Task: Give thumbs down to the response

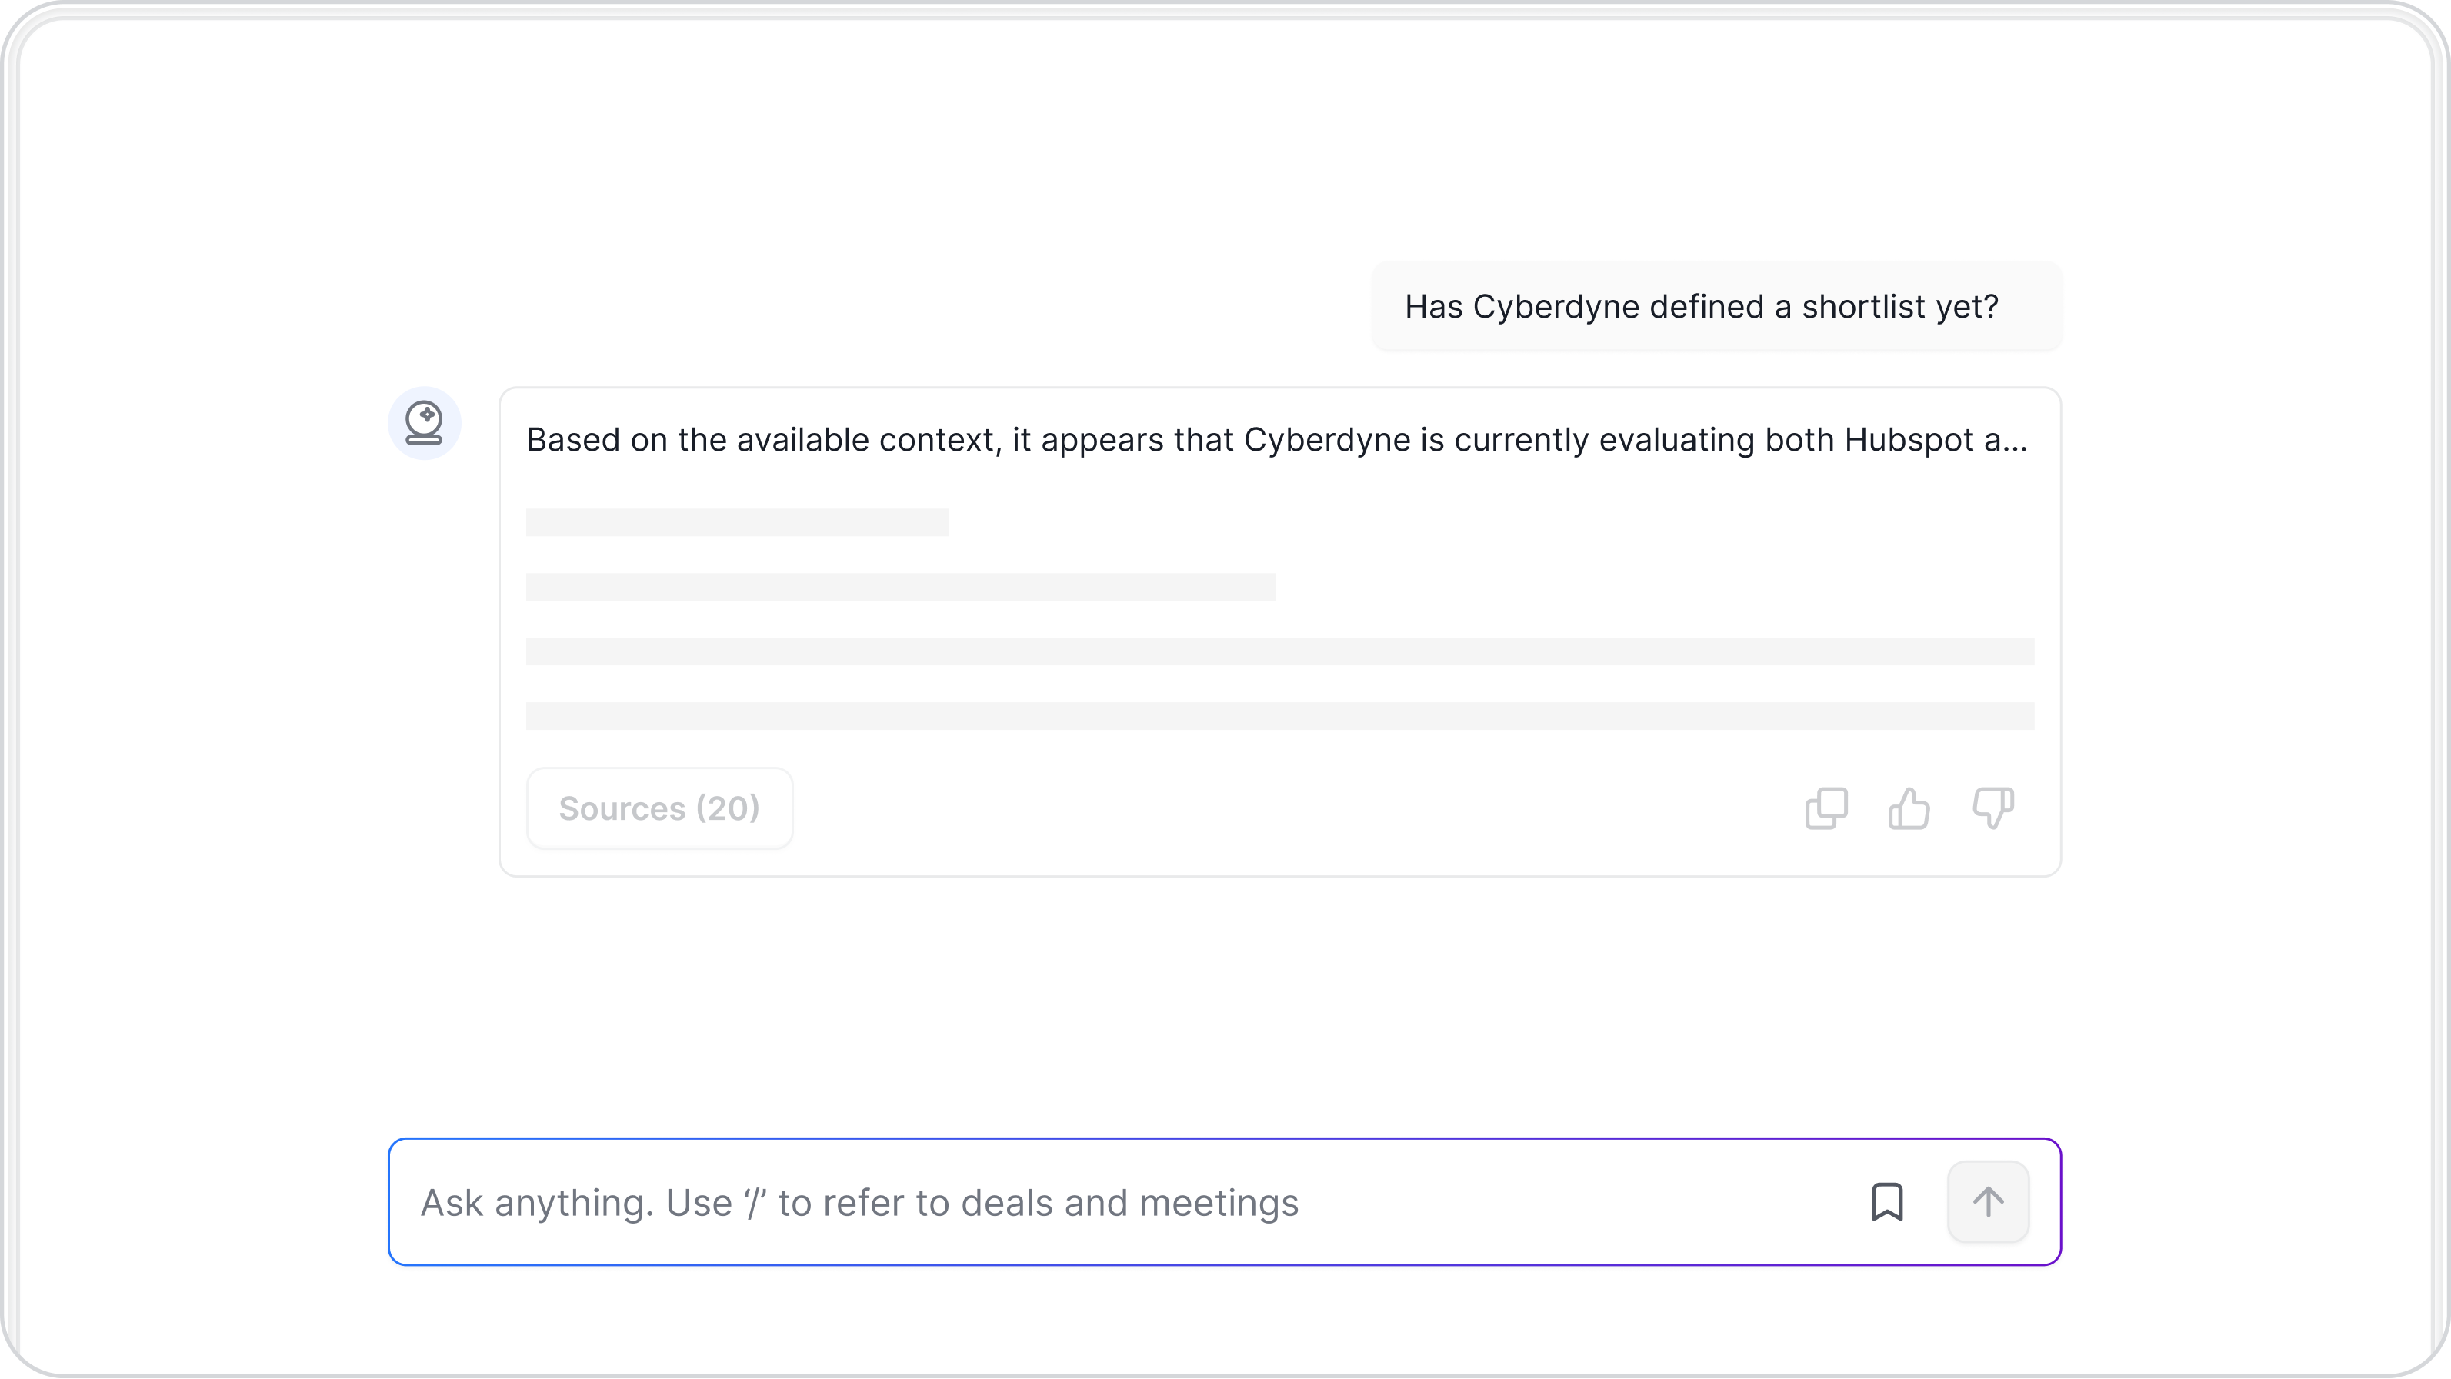Action: (x=1992, y=808)
